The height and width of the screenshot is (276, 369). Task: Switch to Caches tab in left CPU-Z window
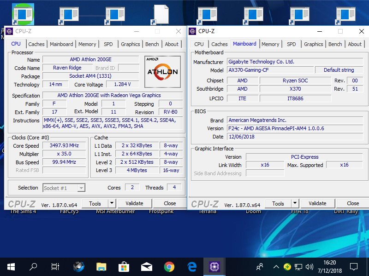click(x=36, y=44)
